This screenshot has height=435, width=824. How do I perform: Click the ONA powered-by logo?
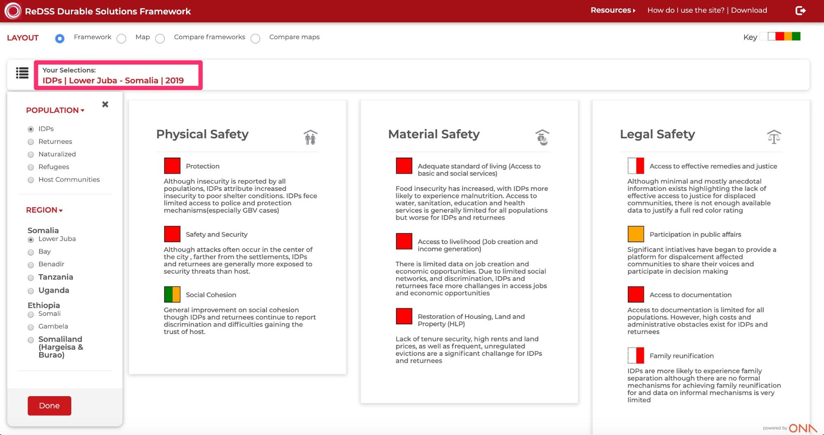coord(803,428)
